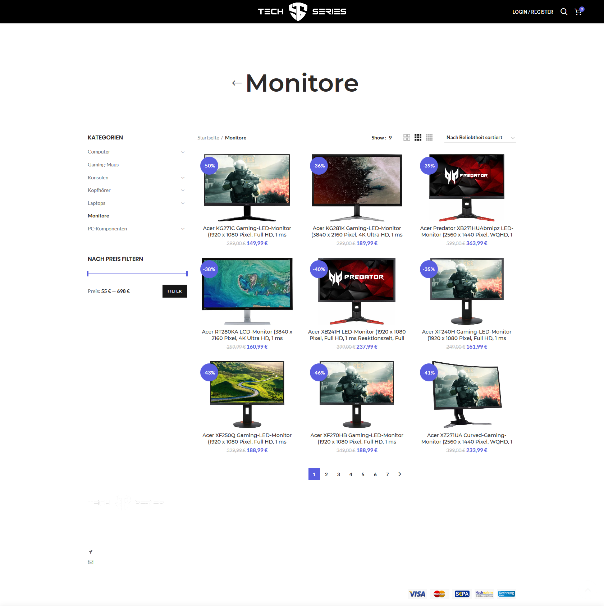Open the Konsolen category link
This screenshot has height=606, width=604.
[x=98, y=178]
